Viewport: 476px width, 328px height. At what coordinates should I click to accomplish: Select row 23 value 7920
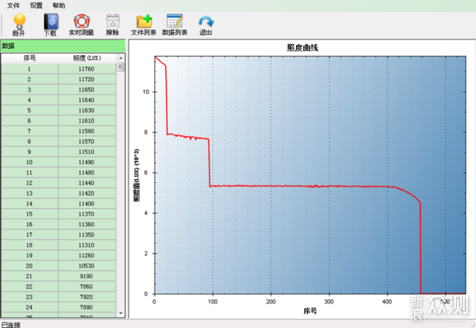coord(86,297)
